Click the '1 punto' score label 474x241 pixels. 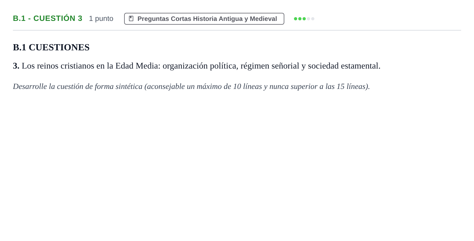coord(101,18)
